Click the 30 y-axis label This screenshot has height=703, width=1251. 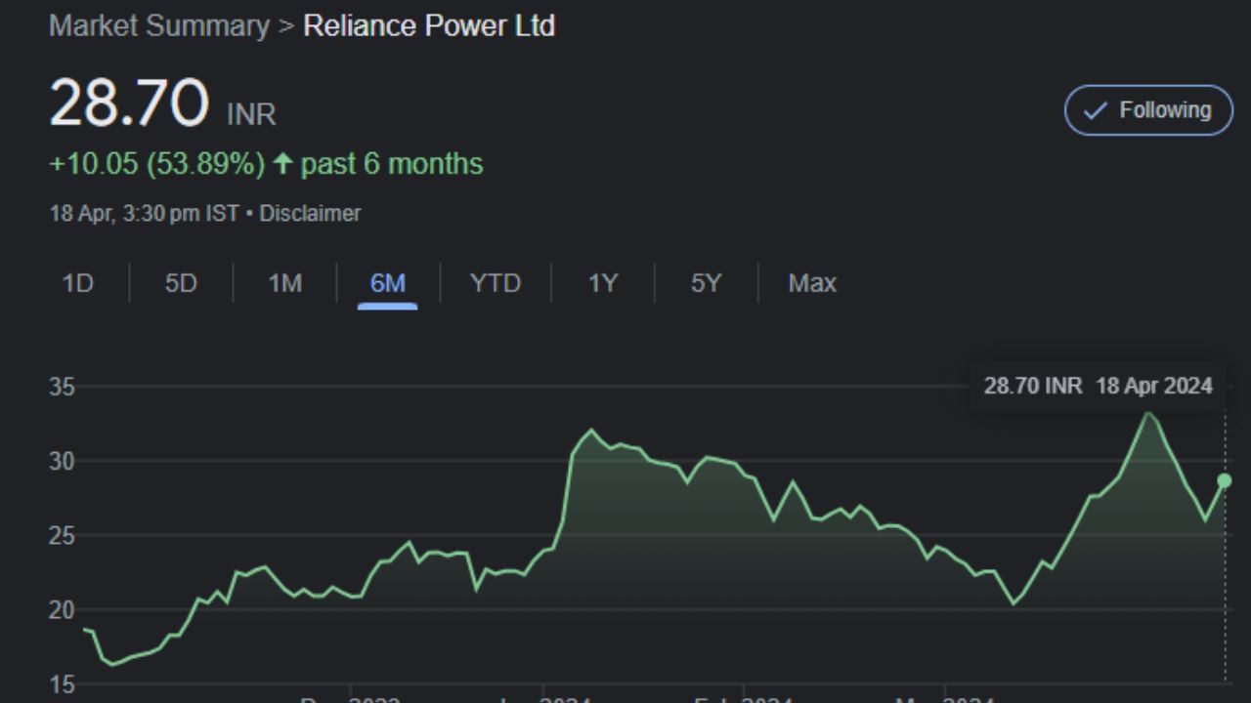pyautogui.click(x=62, y=461)
